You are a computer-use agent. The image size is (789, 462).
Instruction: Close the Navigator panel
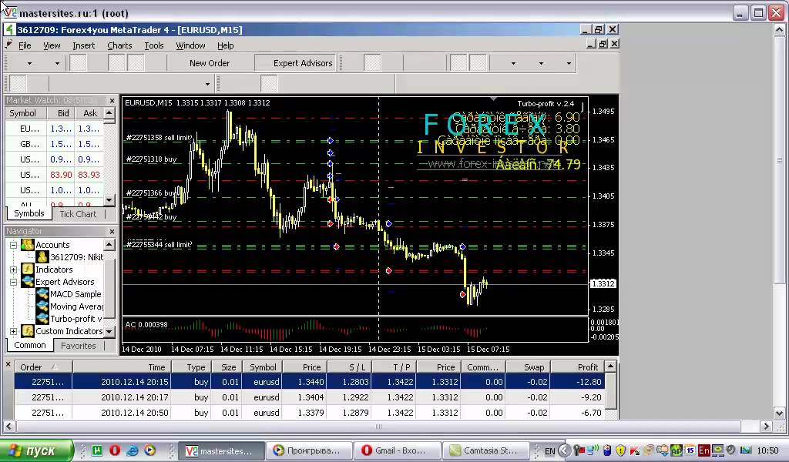(x=112, y=231)
